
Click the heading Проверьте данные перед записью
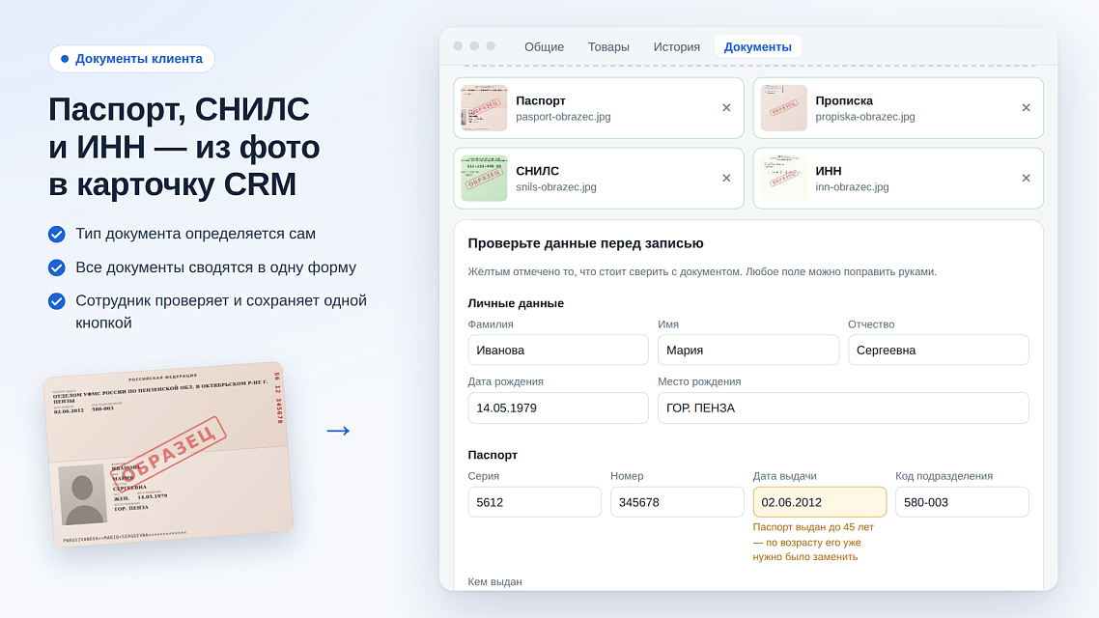pos(585,243)
